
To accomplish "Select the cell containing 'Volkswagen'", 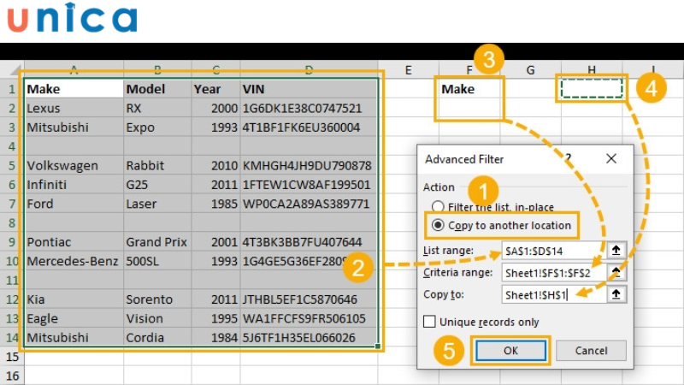I will tap(73, 165).
